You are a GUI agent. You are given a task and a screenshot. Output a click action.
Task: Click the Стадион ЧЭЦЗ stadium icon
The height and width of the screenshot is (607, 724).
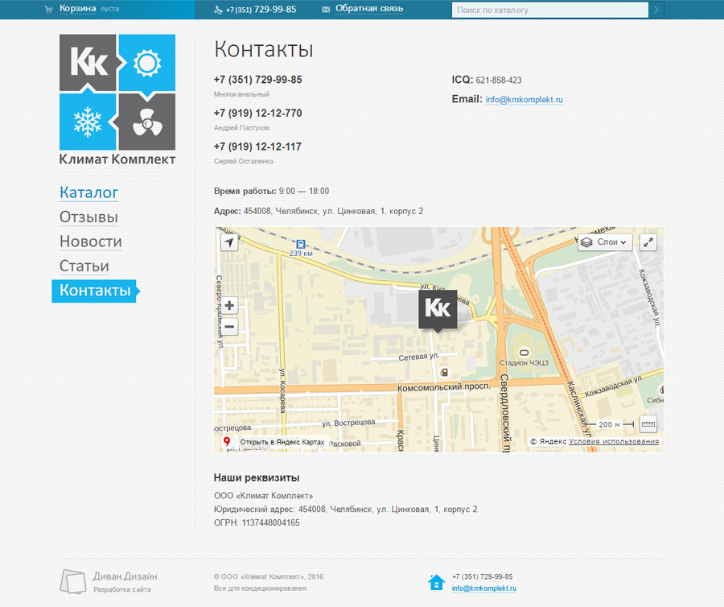tap(524, 353)
